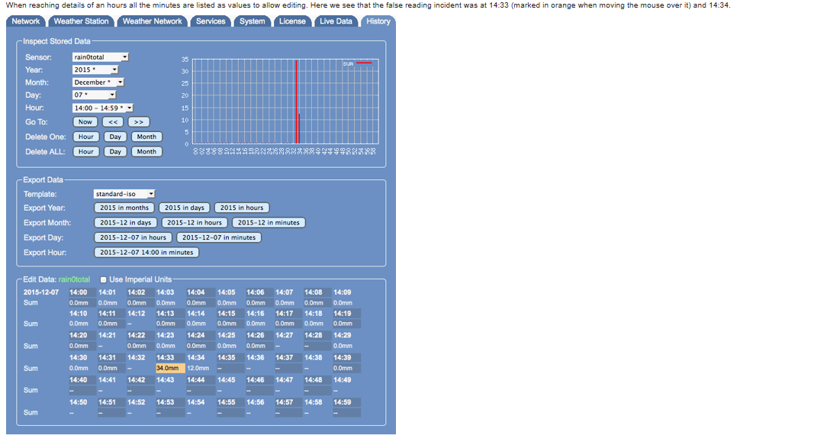
Task: Click the 14:34 time header
Action: 196,358
